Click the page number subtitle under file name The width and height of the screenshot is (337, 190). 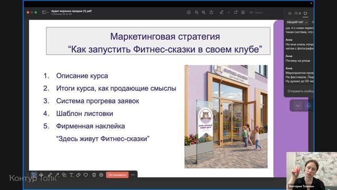tap(62, 14)
